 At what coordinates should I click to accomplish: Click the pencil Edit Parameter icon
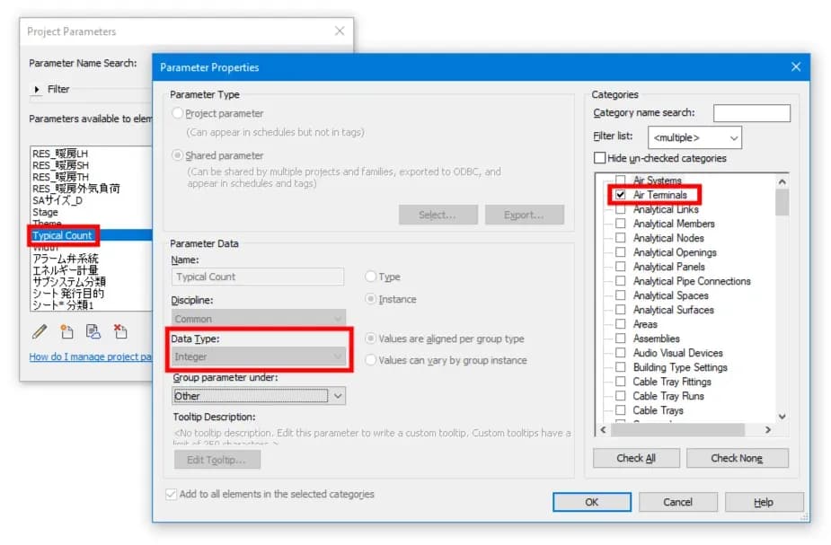tap(40, 331)
